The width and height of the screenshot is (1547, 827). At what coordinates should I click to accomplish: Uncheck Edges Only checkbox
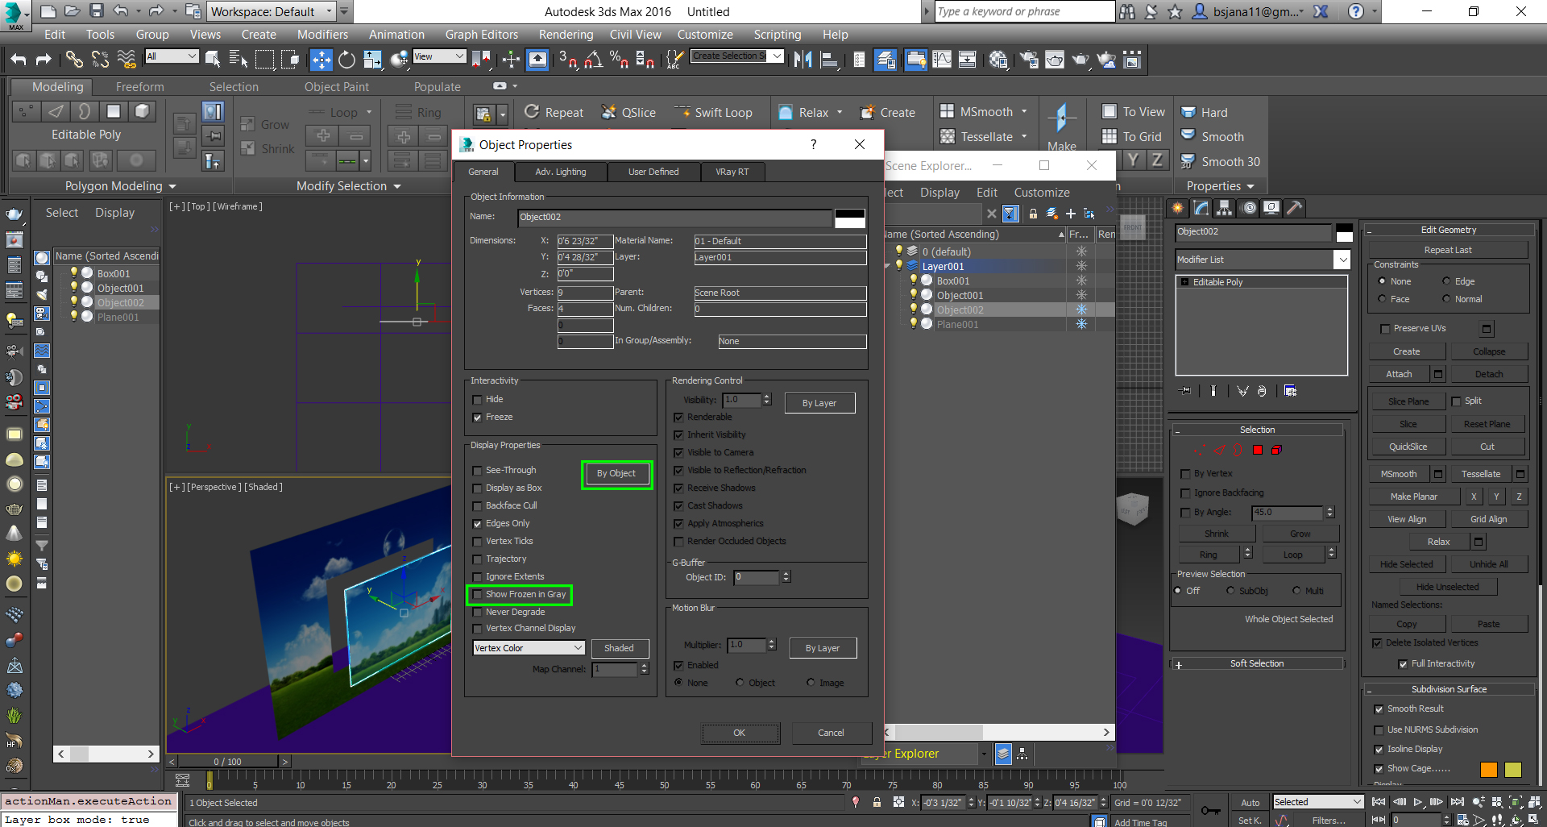coord(477,524)
